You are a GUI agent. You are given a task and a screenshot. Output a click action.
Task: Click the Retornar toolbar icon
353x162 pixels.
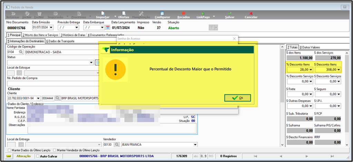click(13, 15)
